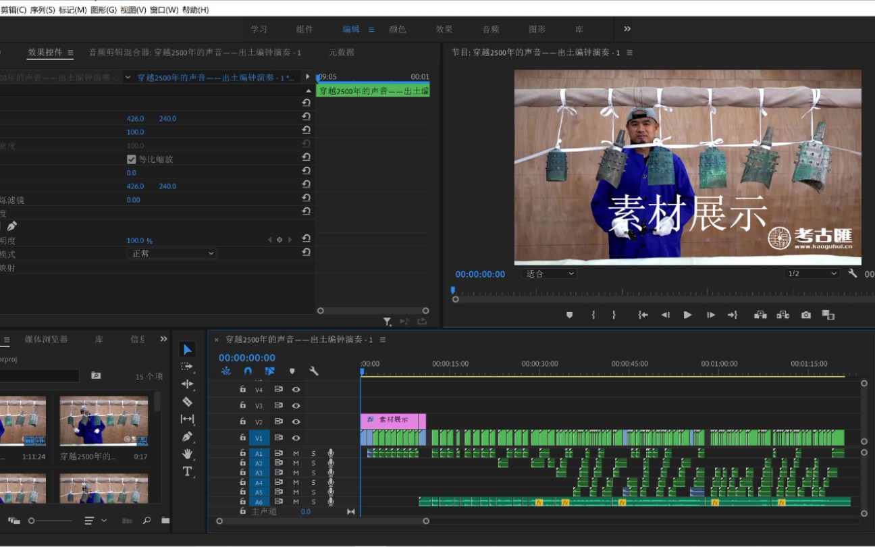Select the Selection (arrow) tool
Image resolution: width=875 pixels, height=547 pixels.
click(187, 349)
